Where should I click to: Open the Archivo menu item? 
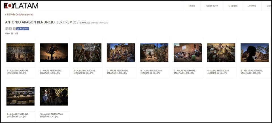(x=252, y=6)
